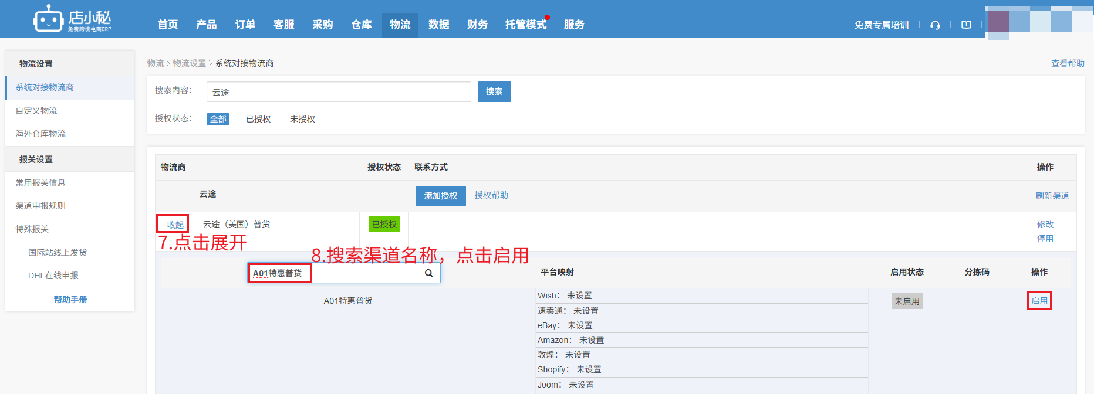Open 帮助手册 in the sidebar
The image size is (1094, 394).
(70, 300)
